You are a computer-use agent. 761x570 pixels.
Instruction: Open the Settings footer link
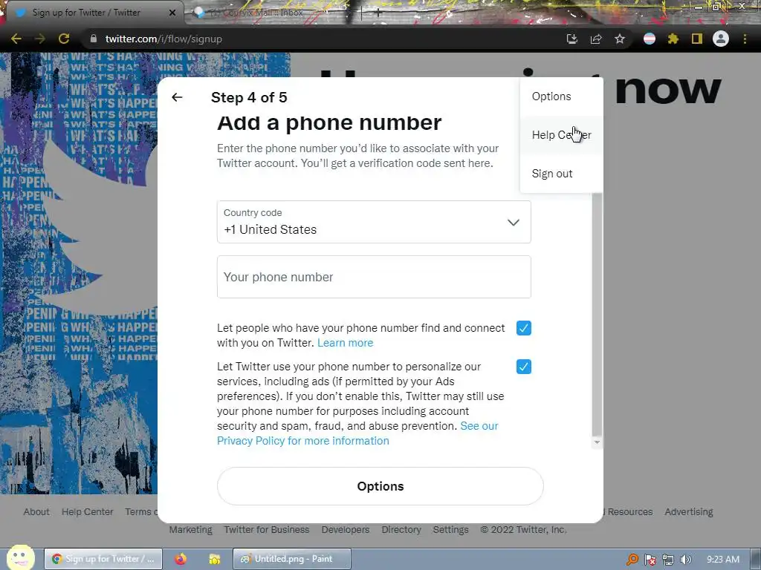(451, 530)
